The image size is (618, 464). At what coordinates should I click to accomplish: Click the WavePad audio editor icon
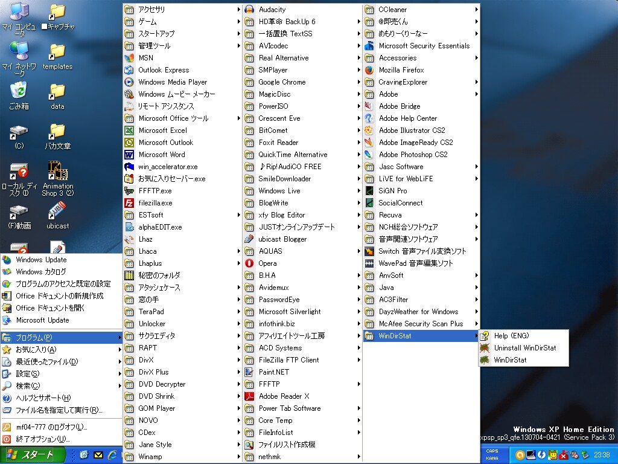click(369, 263)
